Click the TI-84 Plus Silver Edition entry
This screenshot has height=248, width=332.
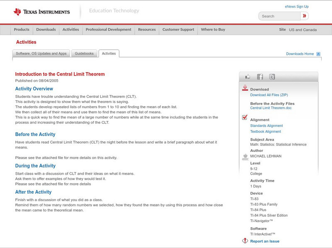pos(269,215)
